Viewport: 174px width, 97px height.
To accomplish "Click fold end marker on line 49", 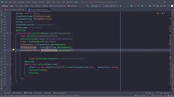I will point(11,76).
